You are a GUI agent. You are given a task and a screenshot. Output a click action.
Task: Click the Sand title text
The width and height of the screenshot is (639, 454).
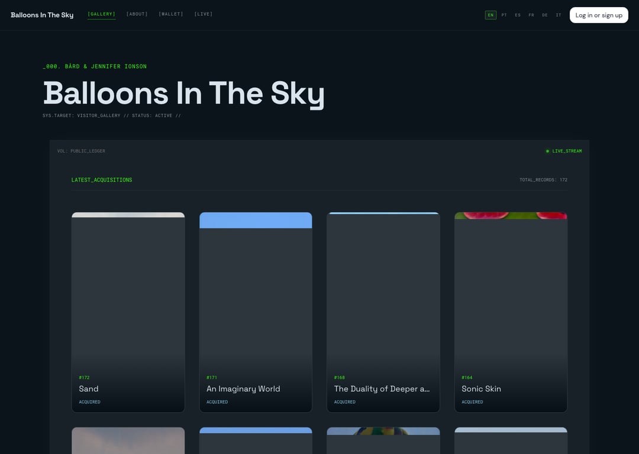tap(88, 389)
